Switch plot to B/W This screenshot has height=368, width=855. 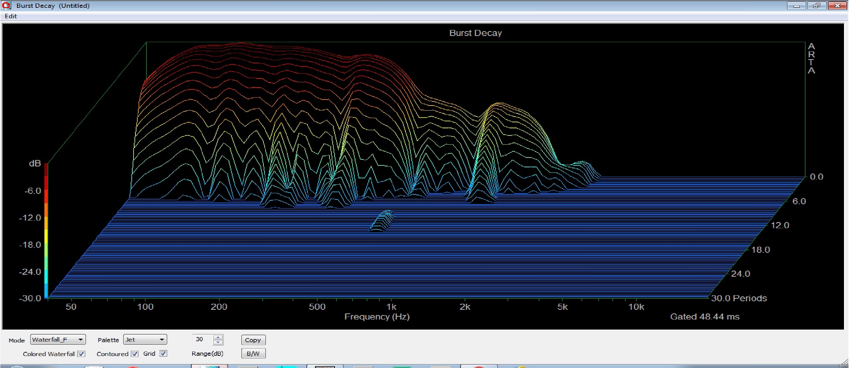coord(253,353)
